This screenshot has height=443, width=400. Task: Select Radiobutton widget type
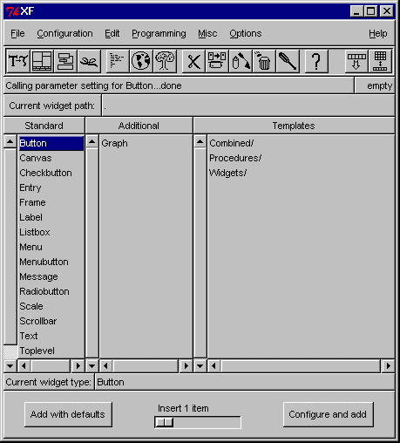[44, 291]
